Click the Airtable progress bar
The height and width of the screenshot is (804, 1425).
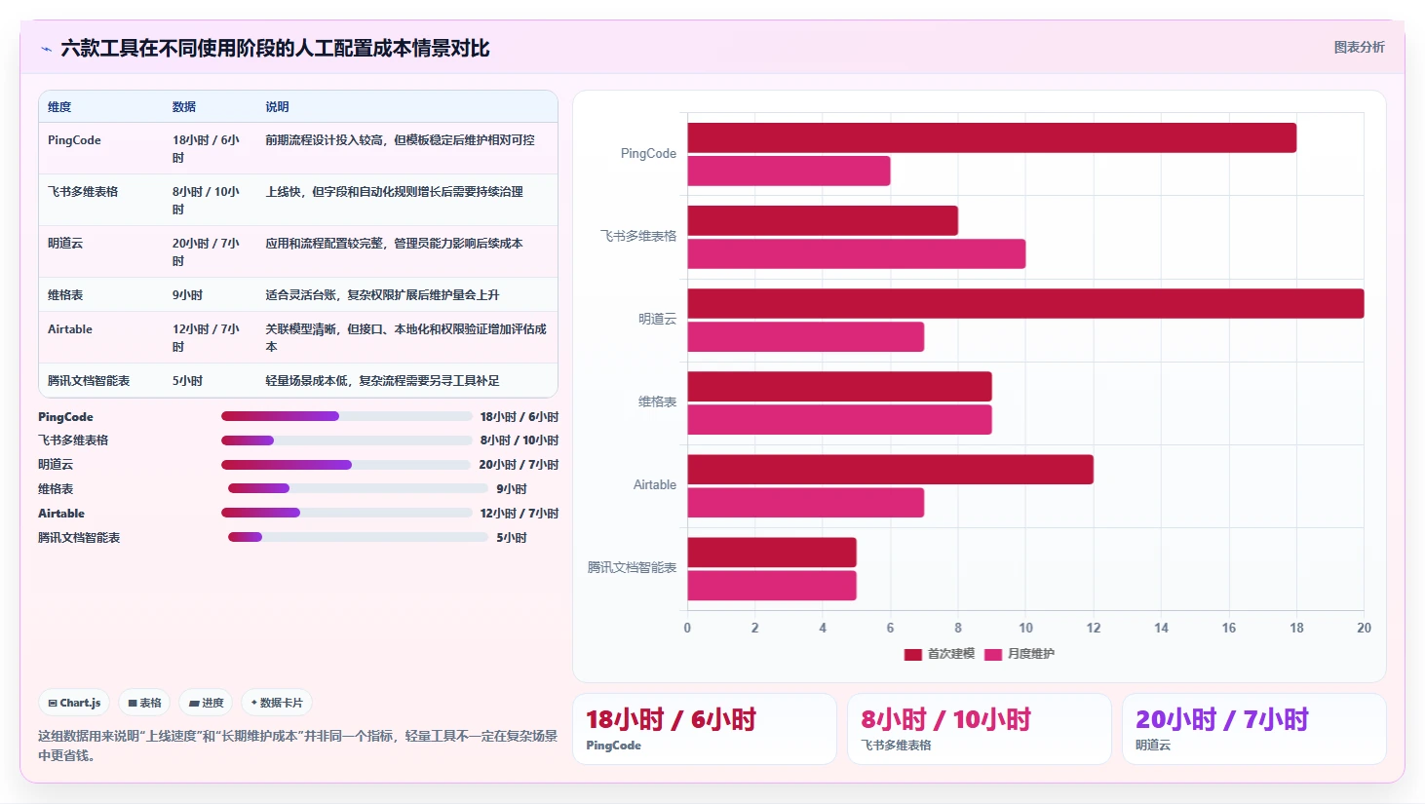[347, 513]
